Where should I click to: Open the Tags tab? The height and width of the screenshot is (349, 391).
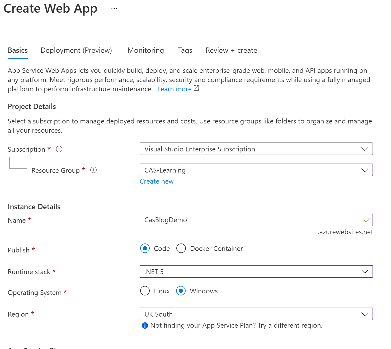[x=185, y=50]
